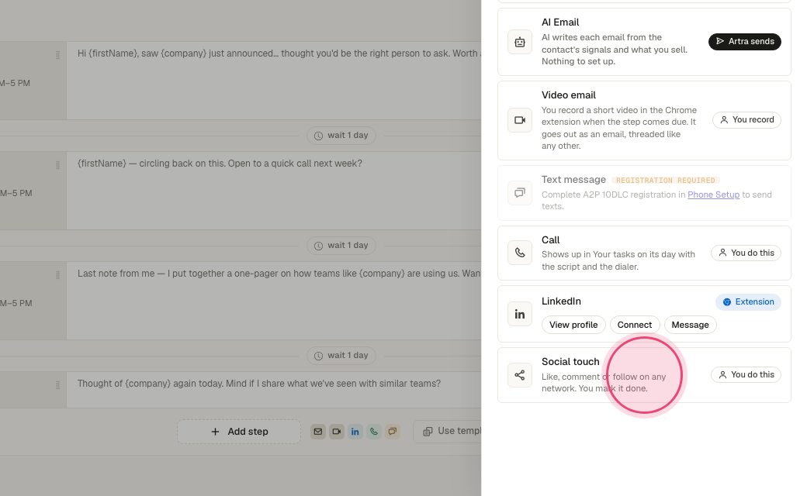Screen dimensions: 807x496
Task: Click the Artra sends badge
Action: tap(745, 42)
